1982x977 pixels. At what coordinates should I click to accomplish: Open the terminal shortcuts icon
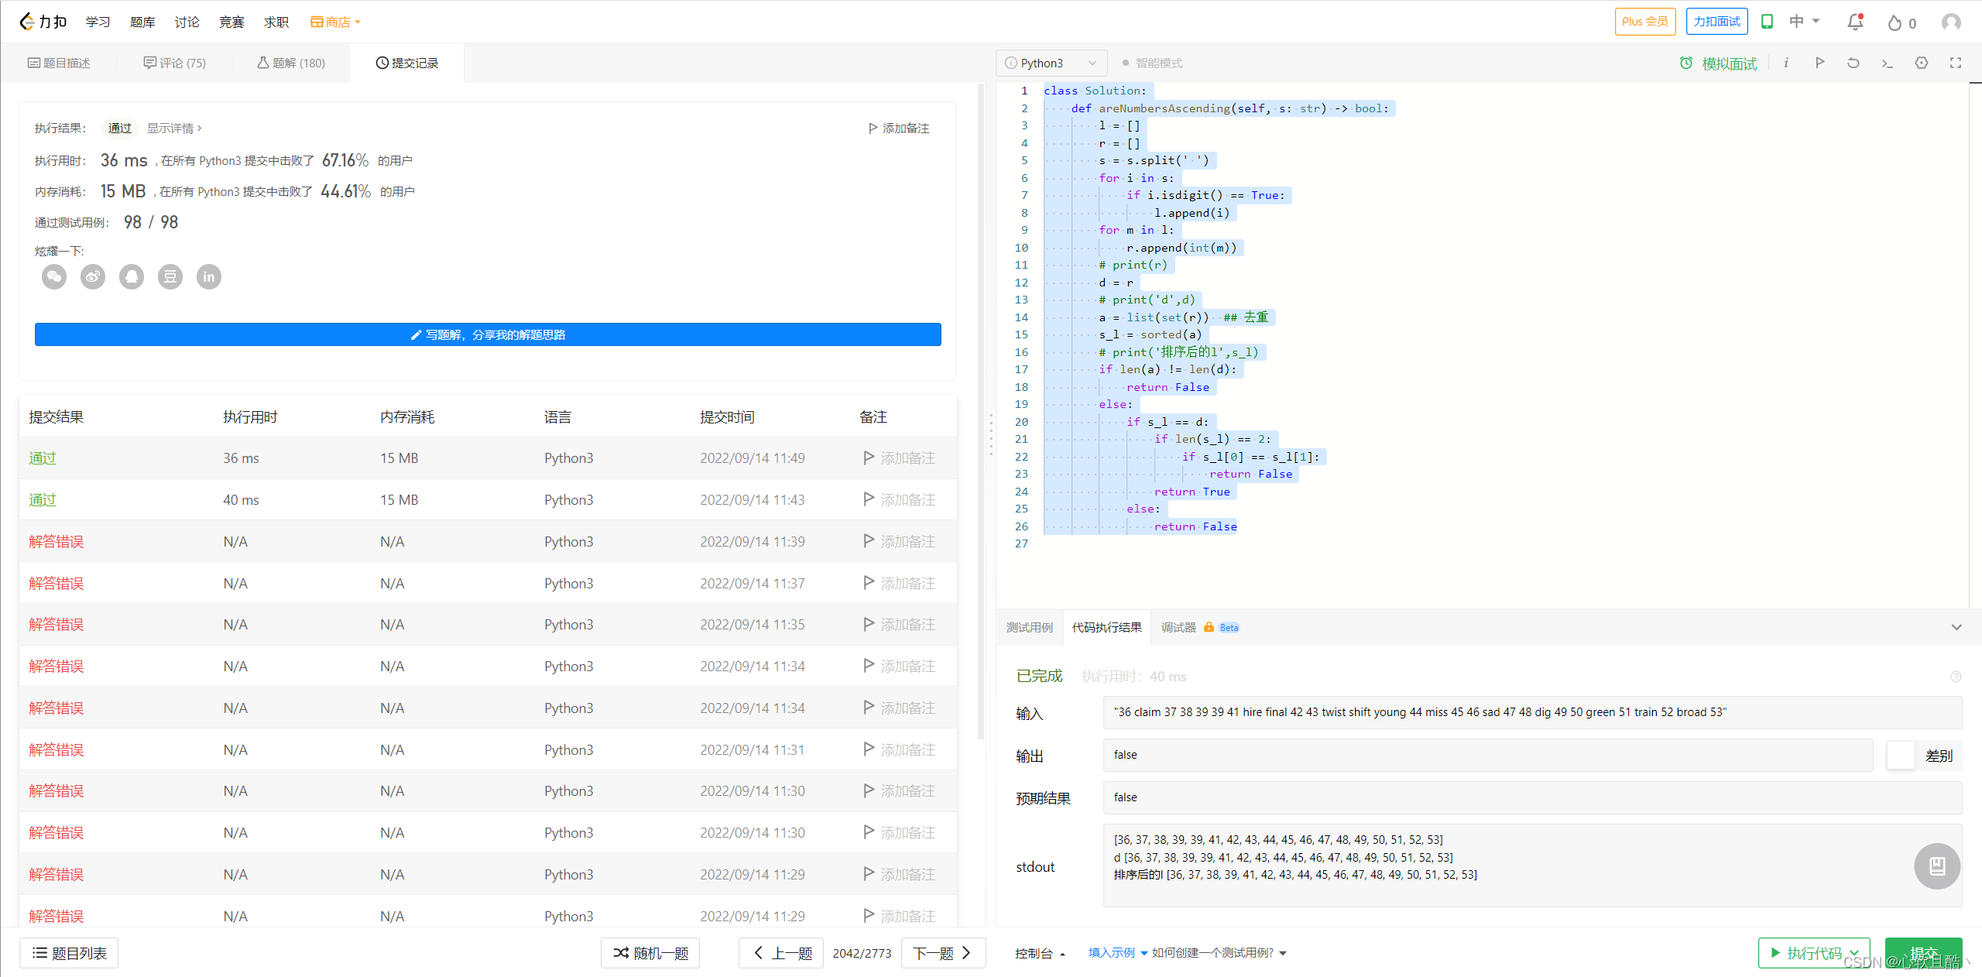(x=1888, y=63)
